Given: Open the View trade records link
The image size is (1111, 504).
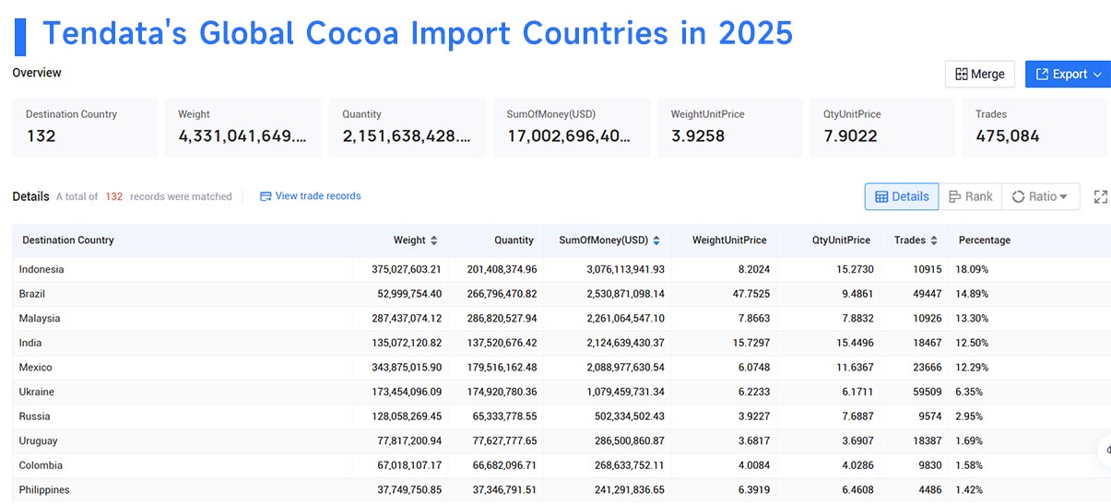Looking at the screenshot, I should click(x=311, y=196).
